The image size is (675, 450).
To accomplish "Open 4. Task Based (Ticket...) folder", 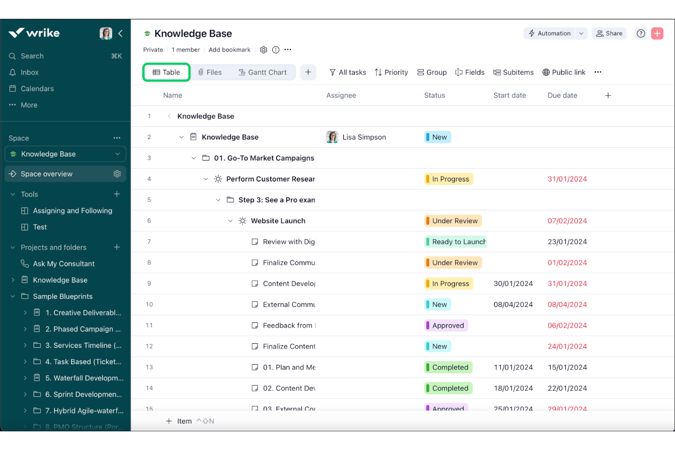I will click(83, 362).
